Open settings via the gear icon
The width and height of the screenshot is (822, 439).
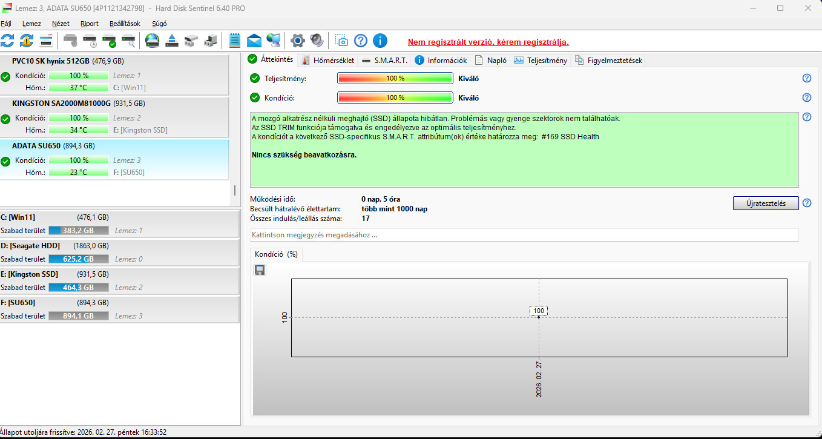pos(297,41)
